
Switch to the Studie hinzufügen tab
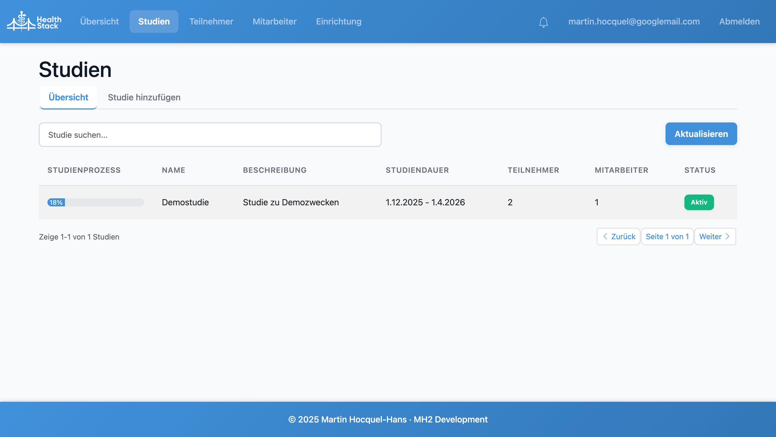[x=144, y=97]
